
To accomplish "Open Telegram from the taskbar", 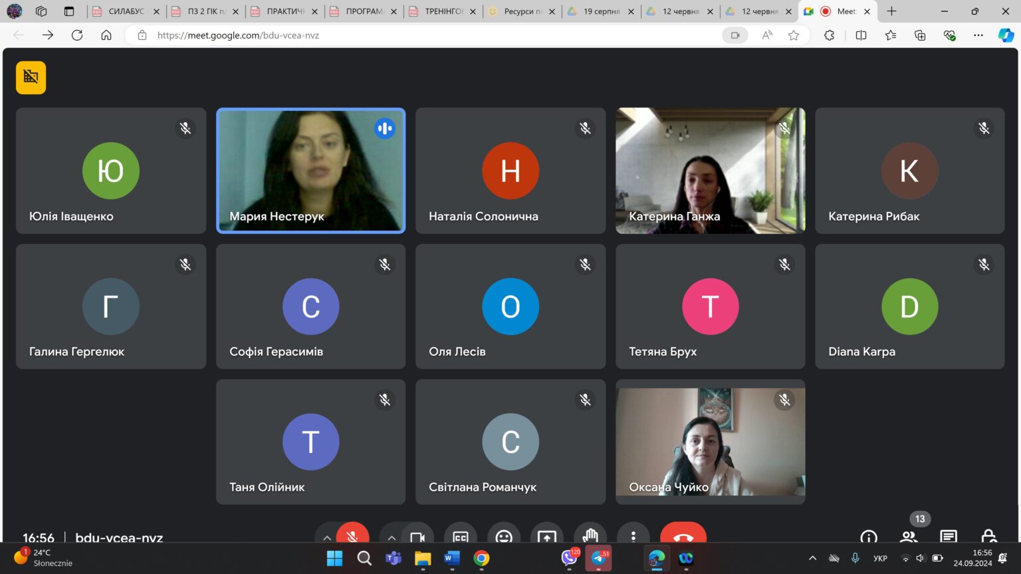I will click(x=598, y=559).
